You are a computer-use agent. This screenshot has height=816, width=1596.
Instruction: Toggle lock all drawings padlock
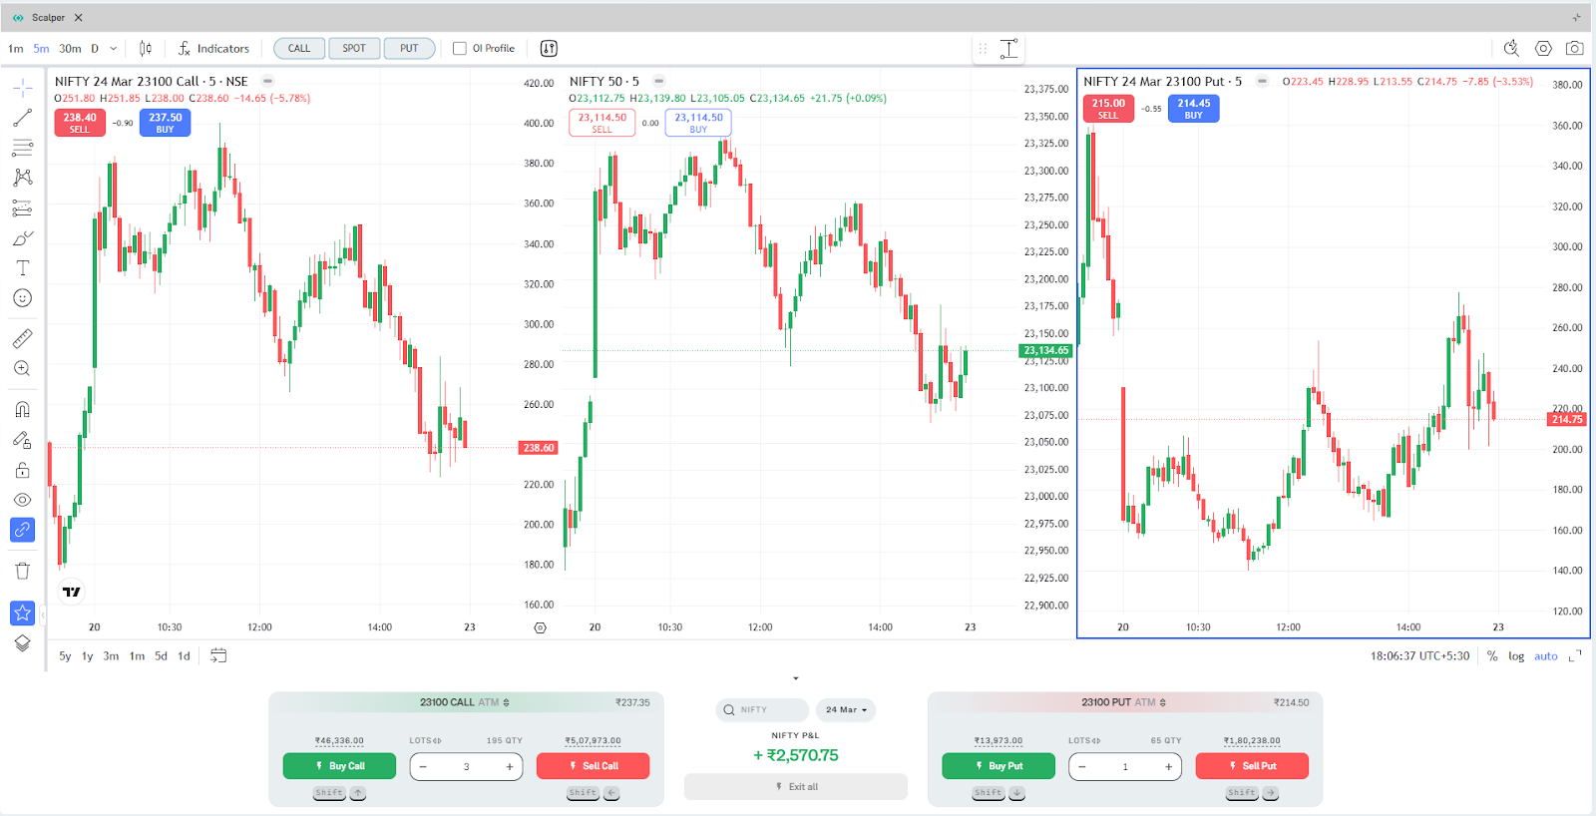22,470
